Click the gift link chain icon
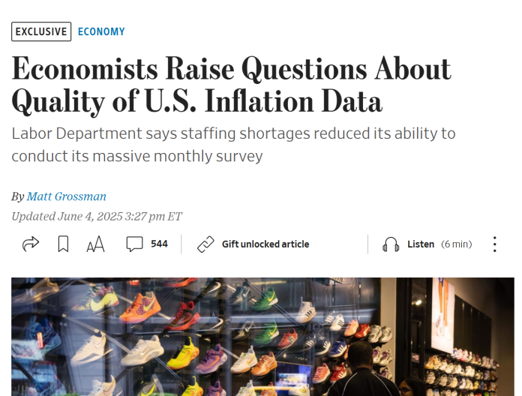522x396 pixels. pos(205,244)
